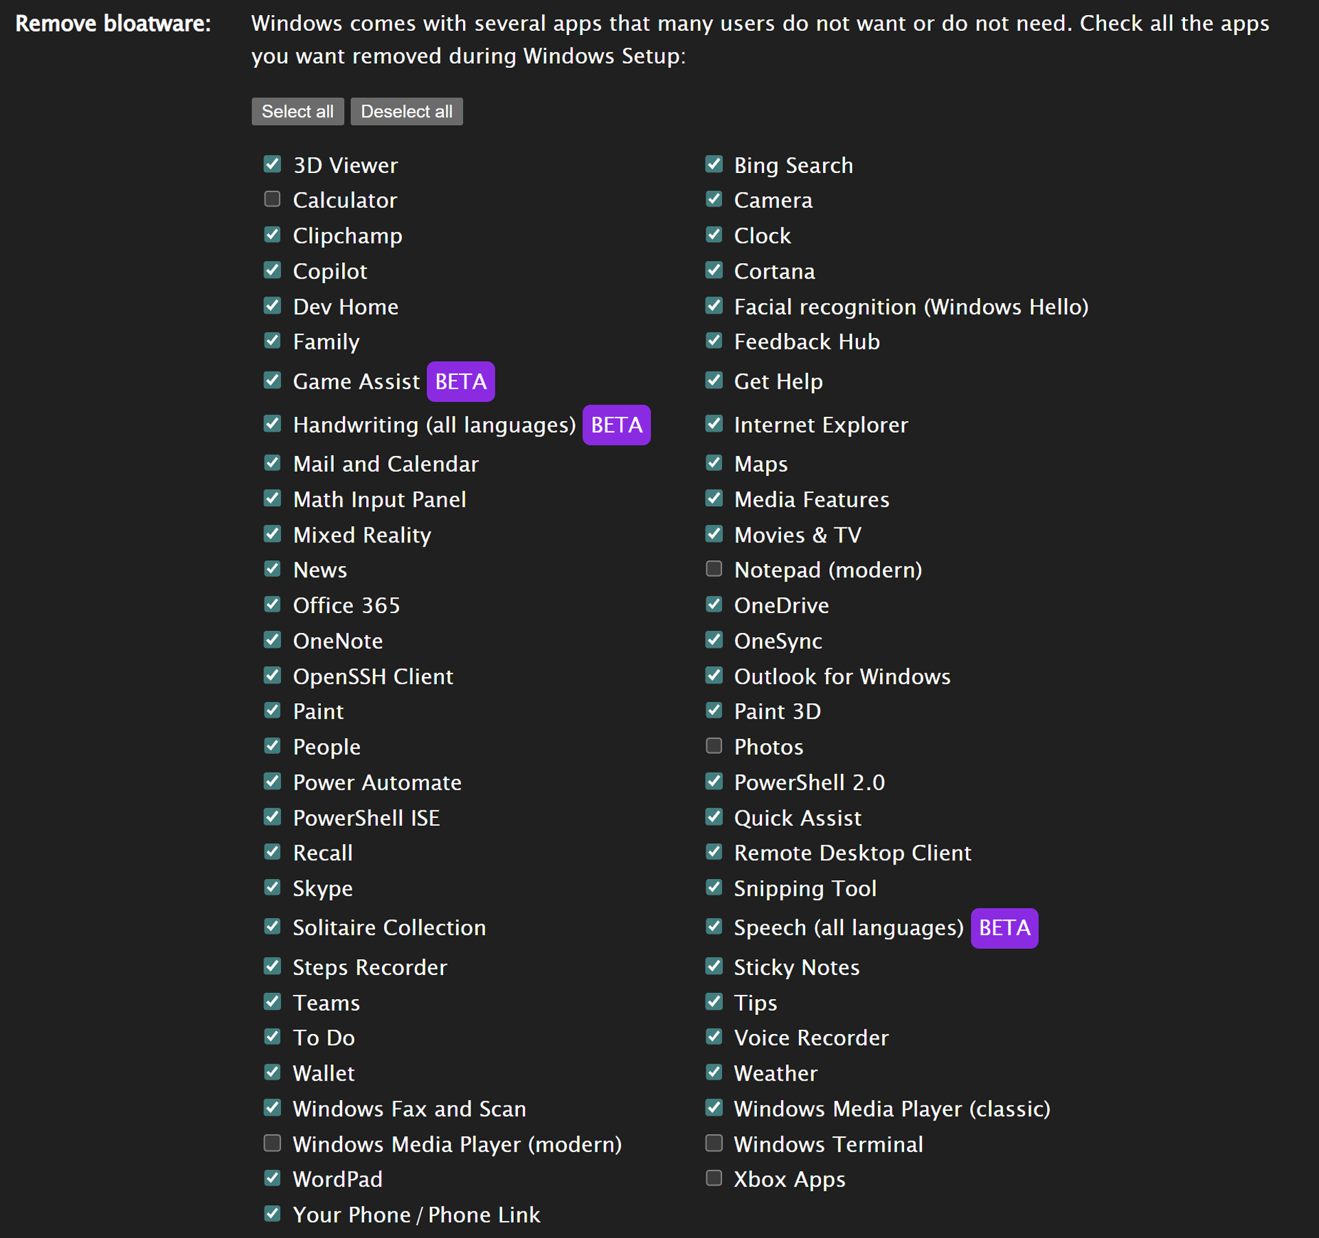Check the Calculator checkbox
Viewport: 1319px width, 1238px height.
(x=273, y=200)
